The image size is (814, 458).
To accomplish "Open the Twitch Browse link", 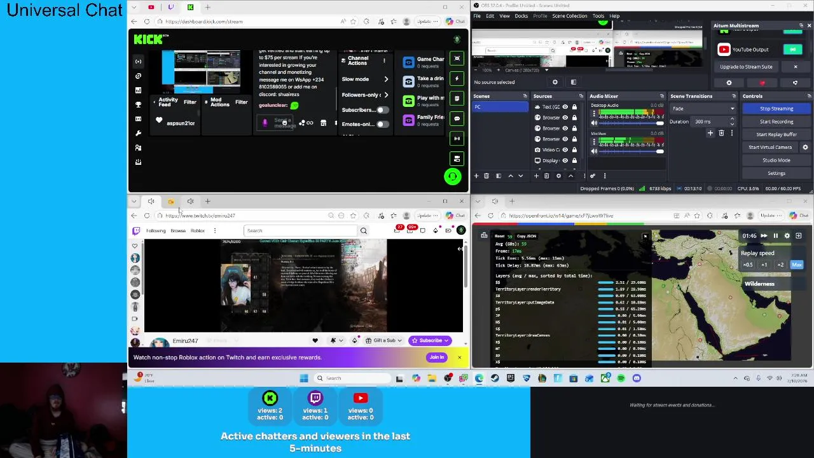I will (178, 231).
